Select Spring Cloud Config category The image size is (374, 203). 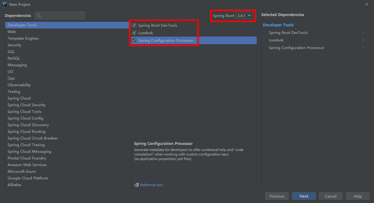67,118
